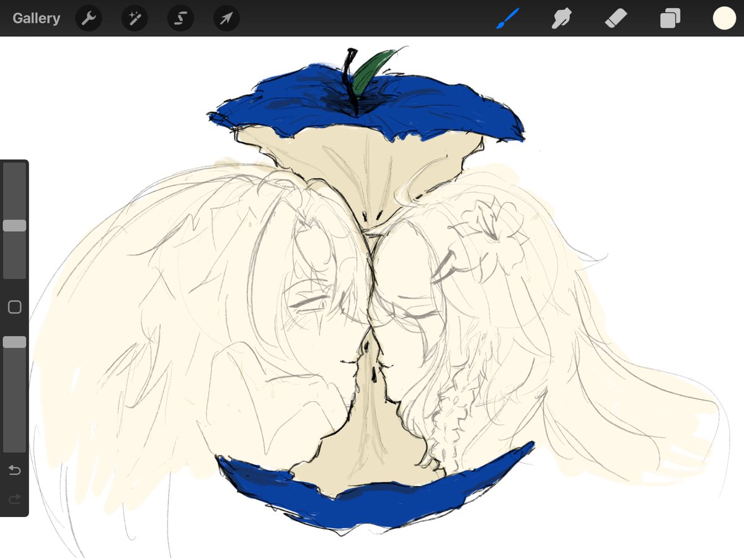Select the Brush tool
Image resolution: width=744 pixels, height=558 pixels.
508,19
